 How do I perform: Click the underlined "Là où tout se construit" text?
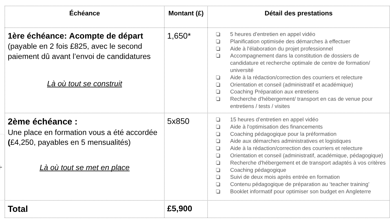pyautogui.click(x=84, y=84)
